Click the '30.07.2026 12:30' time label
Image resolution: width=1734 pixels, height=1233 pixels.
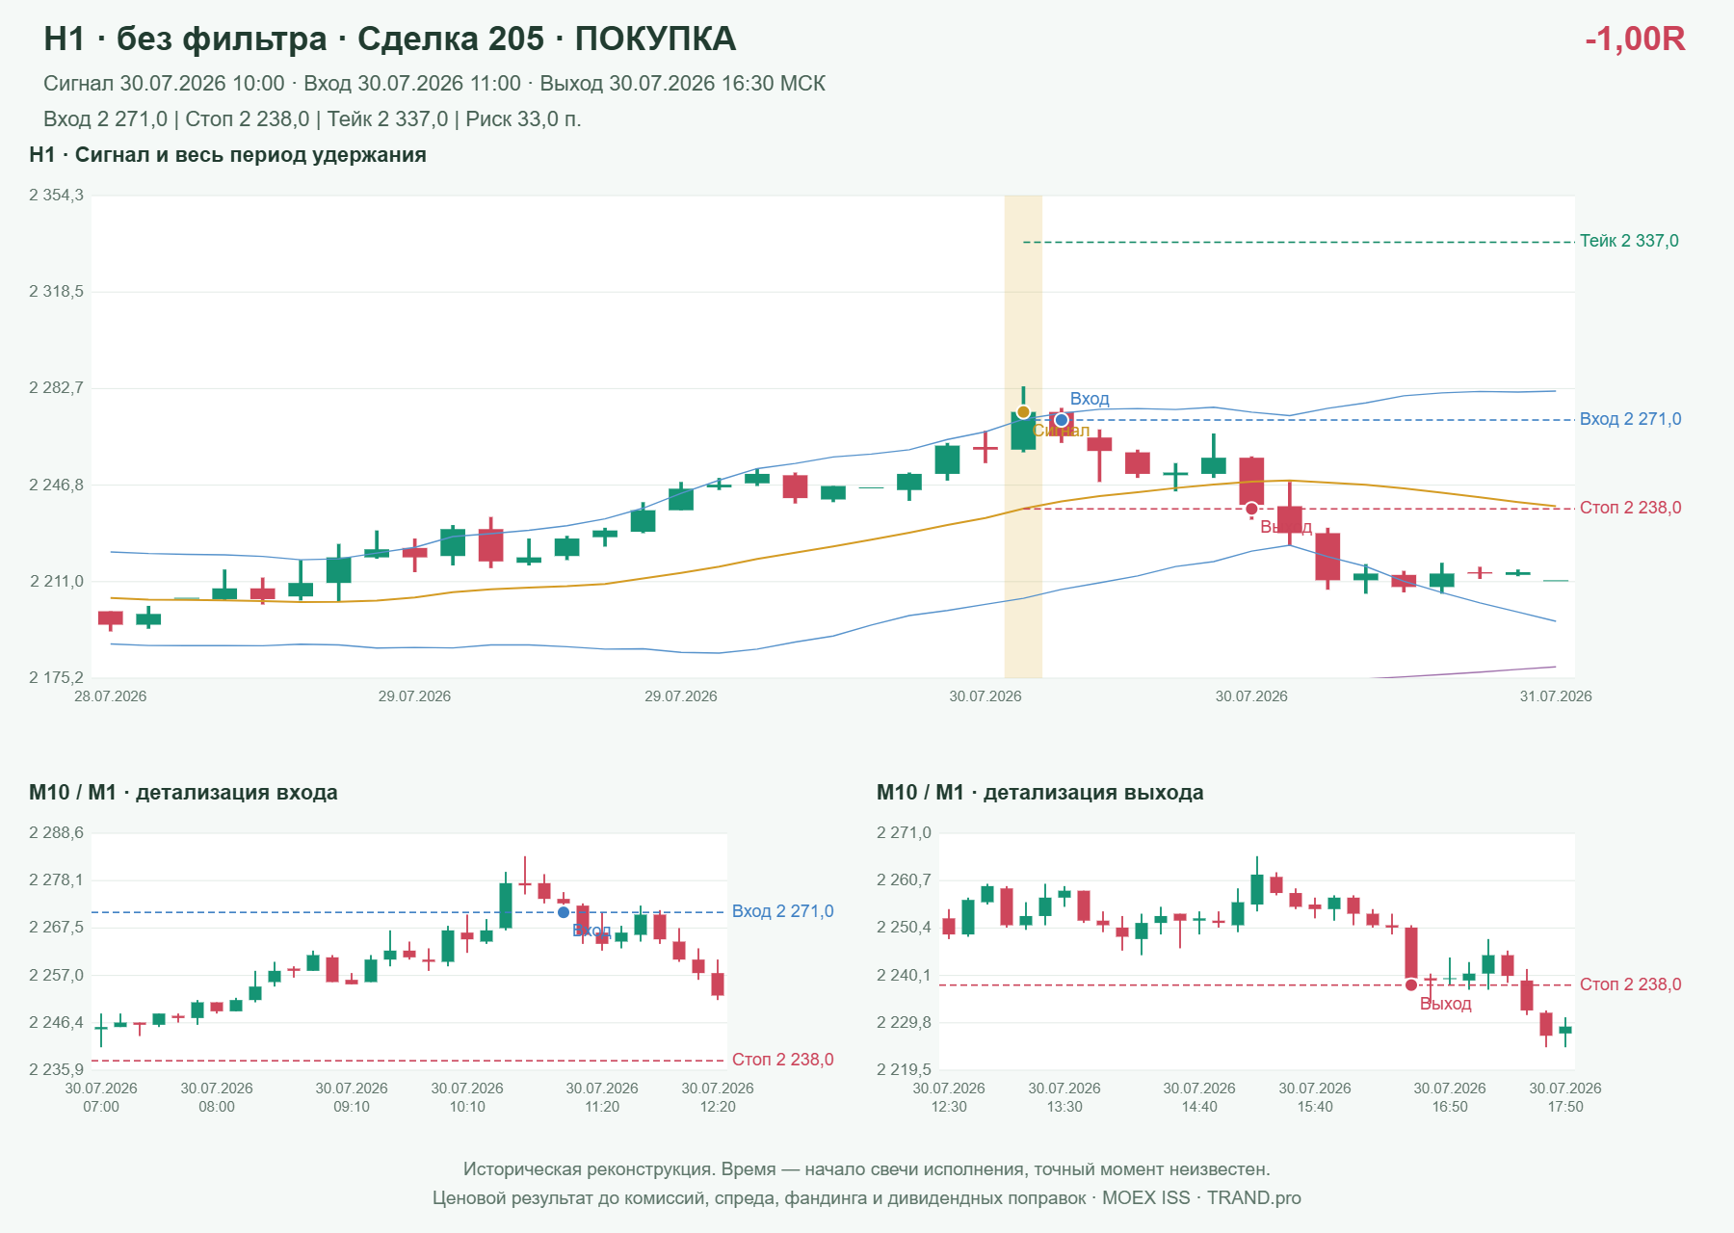949,1097
